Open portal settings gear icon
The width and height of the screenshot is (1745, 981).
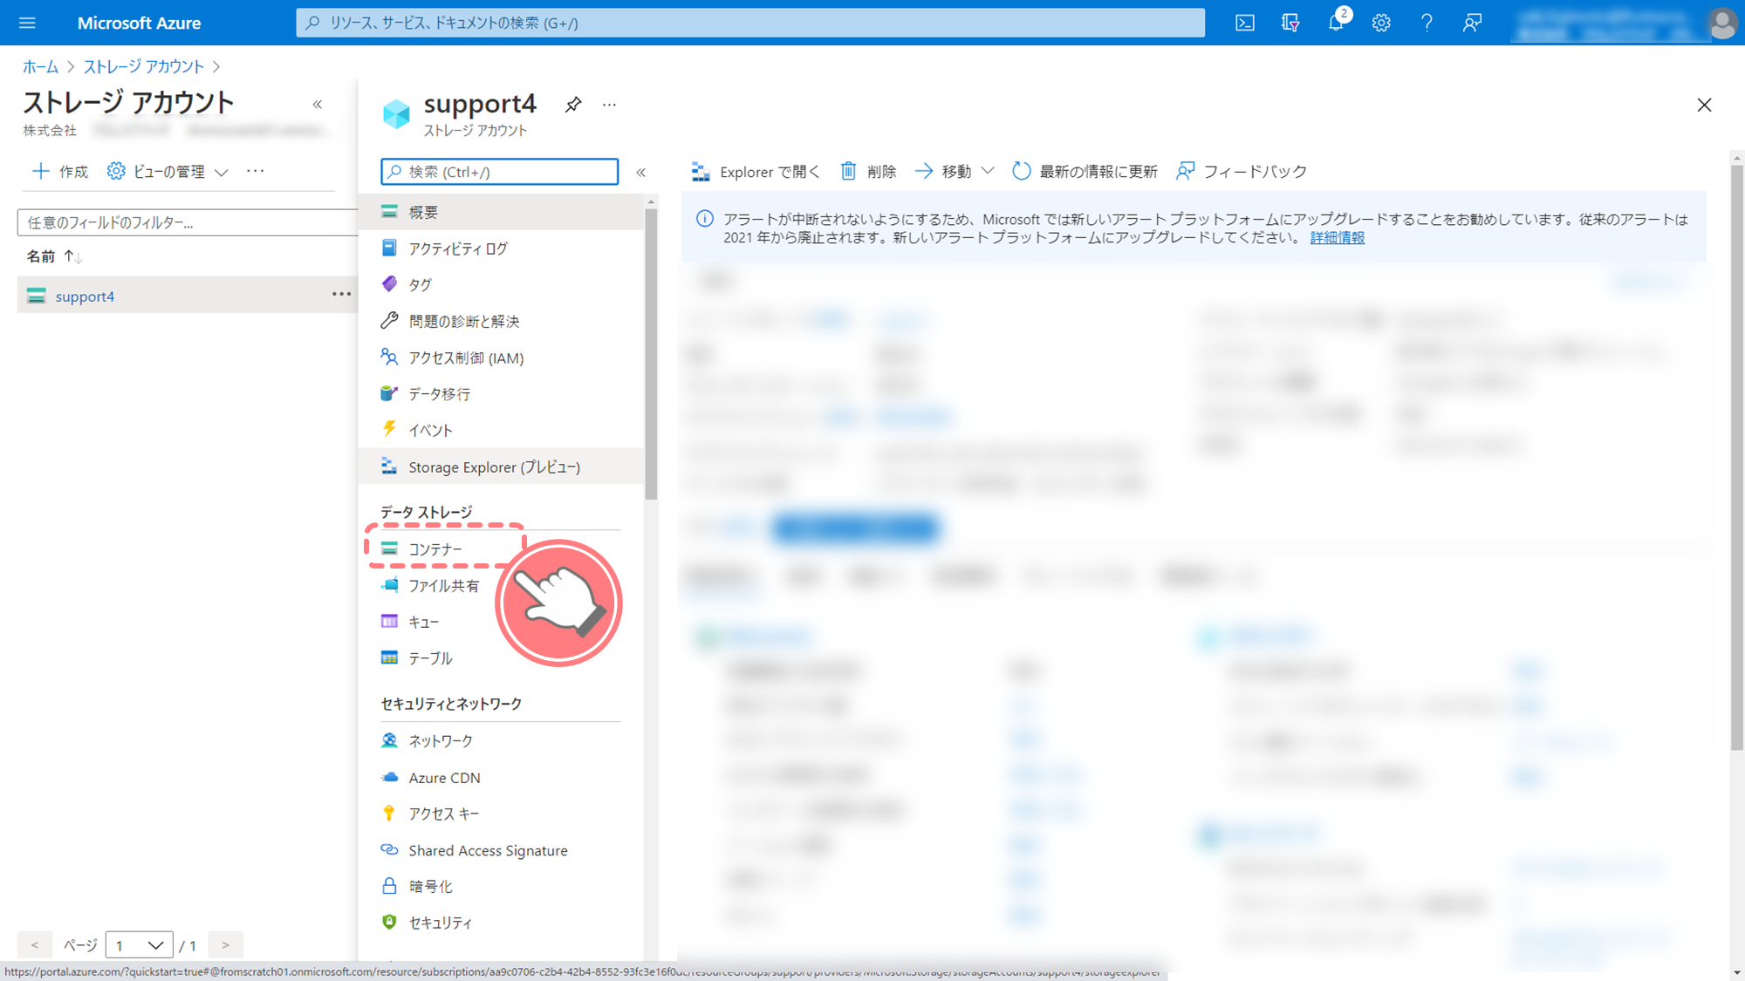pos(1381,23)
